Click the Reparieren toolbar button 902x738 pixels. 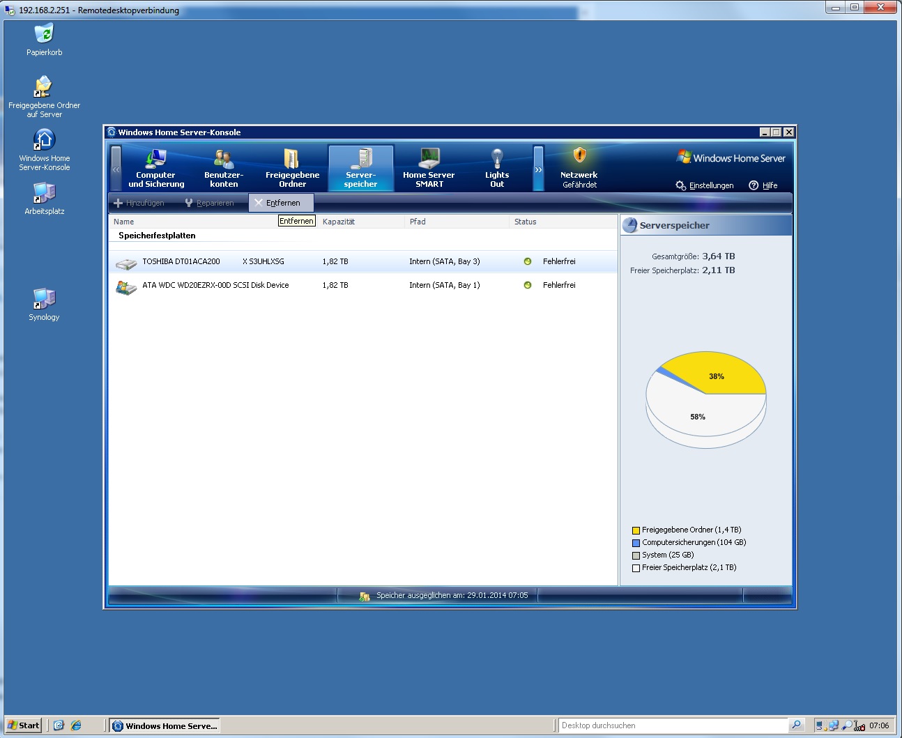pyautogui.click(x=209, y=203)
